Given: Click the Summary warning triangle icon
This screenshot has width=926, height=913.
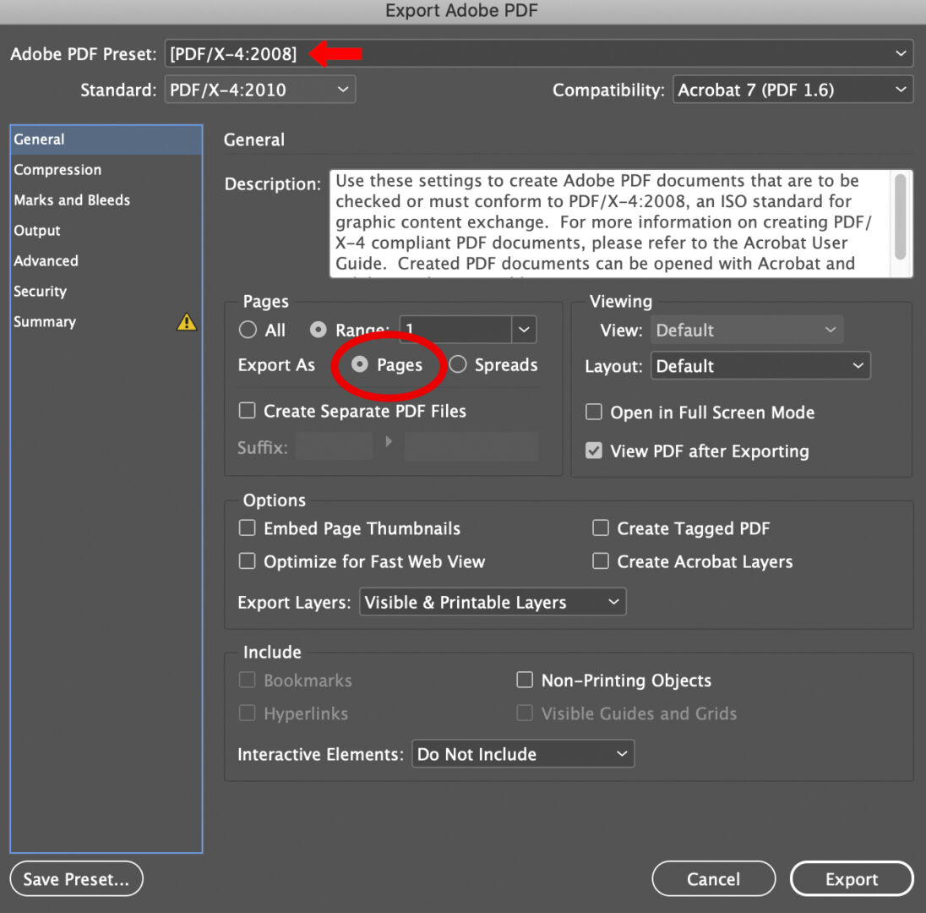Looking at the screenshot, I should pyautogui.click(x=187, y=322).
